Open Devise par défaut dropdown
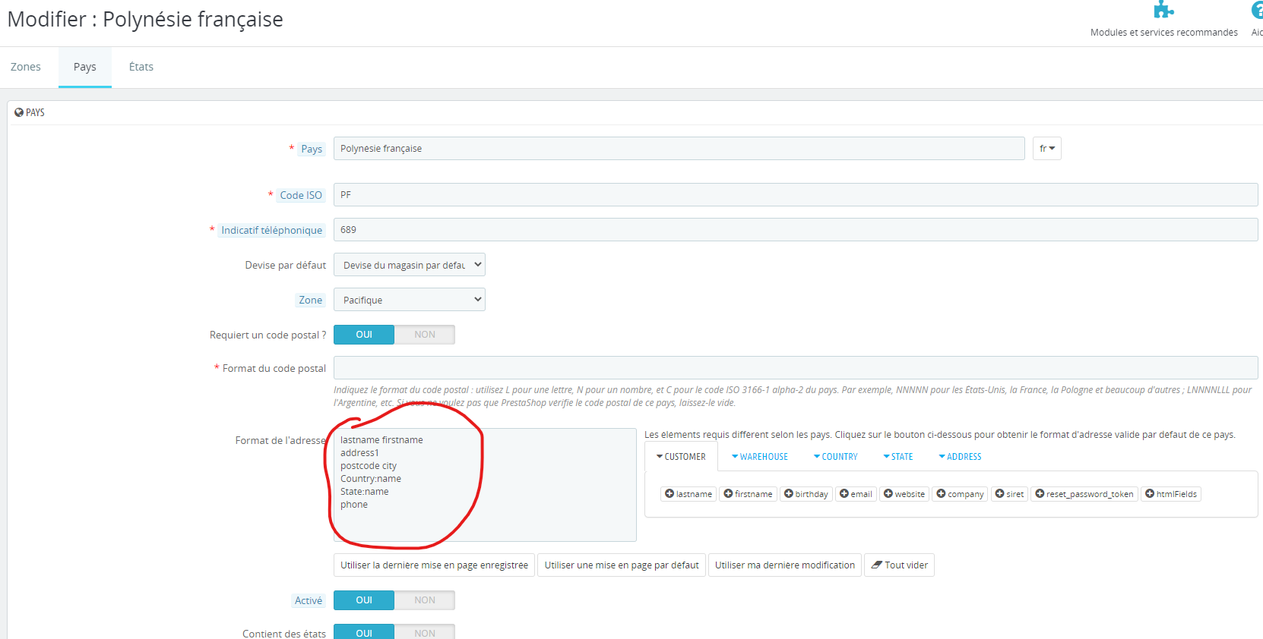1263x639 pixels. tap(410, 265)
